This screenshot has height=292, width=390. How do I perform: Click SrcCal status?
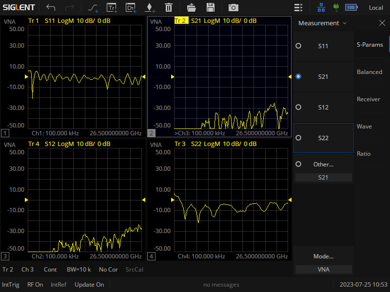(135, 270)
